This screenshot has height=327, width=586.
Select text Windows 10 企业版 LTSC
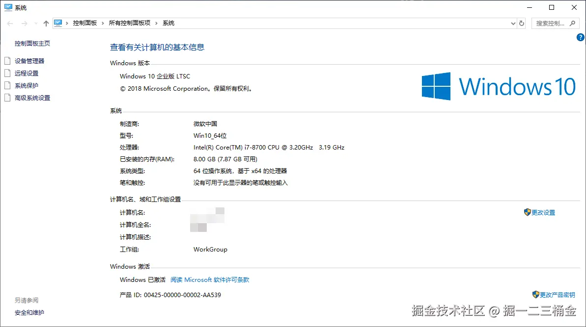(x=155, y=76)
